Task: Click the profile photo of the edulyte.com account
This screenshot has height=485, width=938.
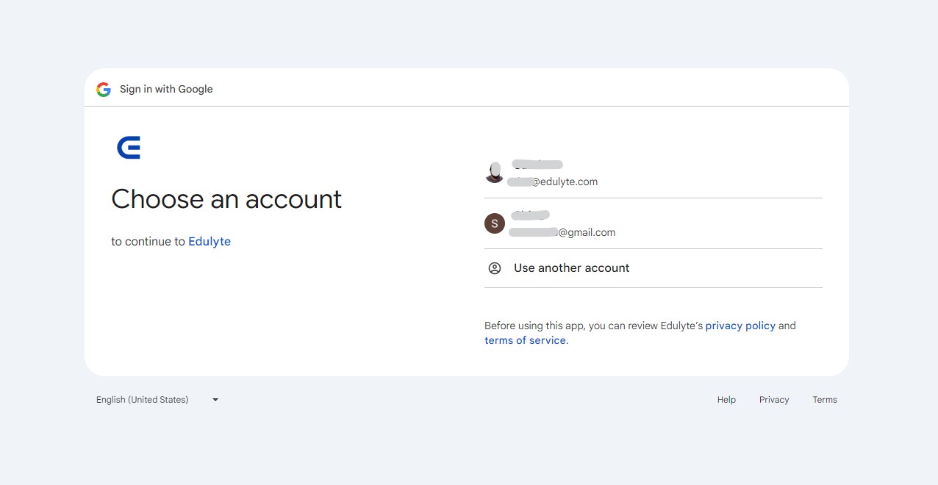Action: [495, 173]
